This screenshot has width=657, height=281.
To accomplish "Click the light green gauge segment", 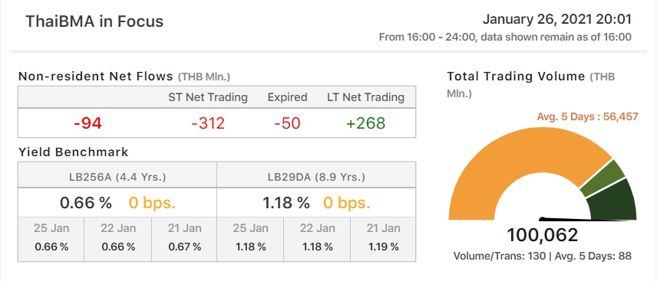I will point(603,178).
